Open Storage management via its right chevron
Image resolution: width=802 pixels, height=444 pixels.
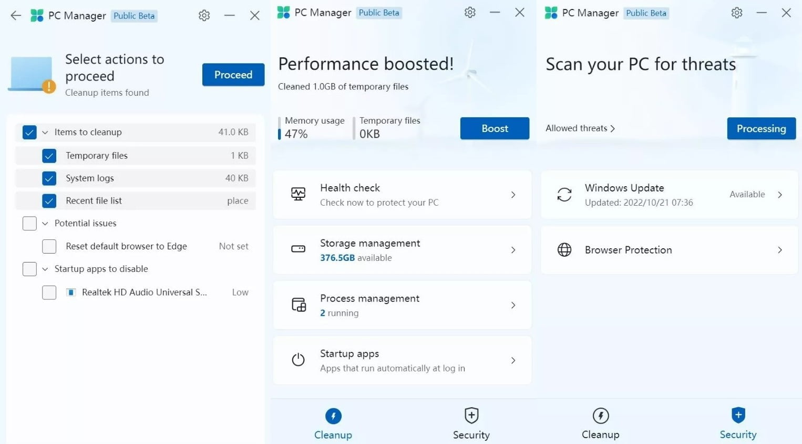(x=513, y=250)
